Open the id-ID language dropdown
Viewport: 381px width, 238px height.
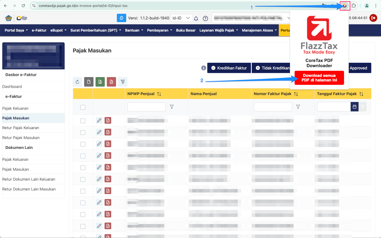pos(181,18)
